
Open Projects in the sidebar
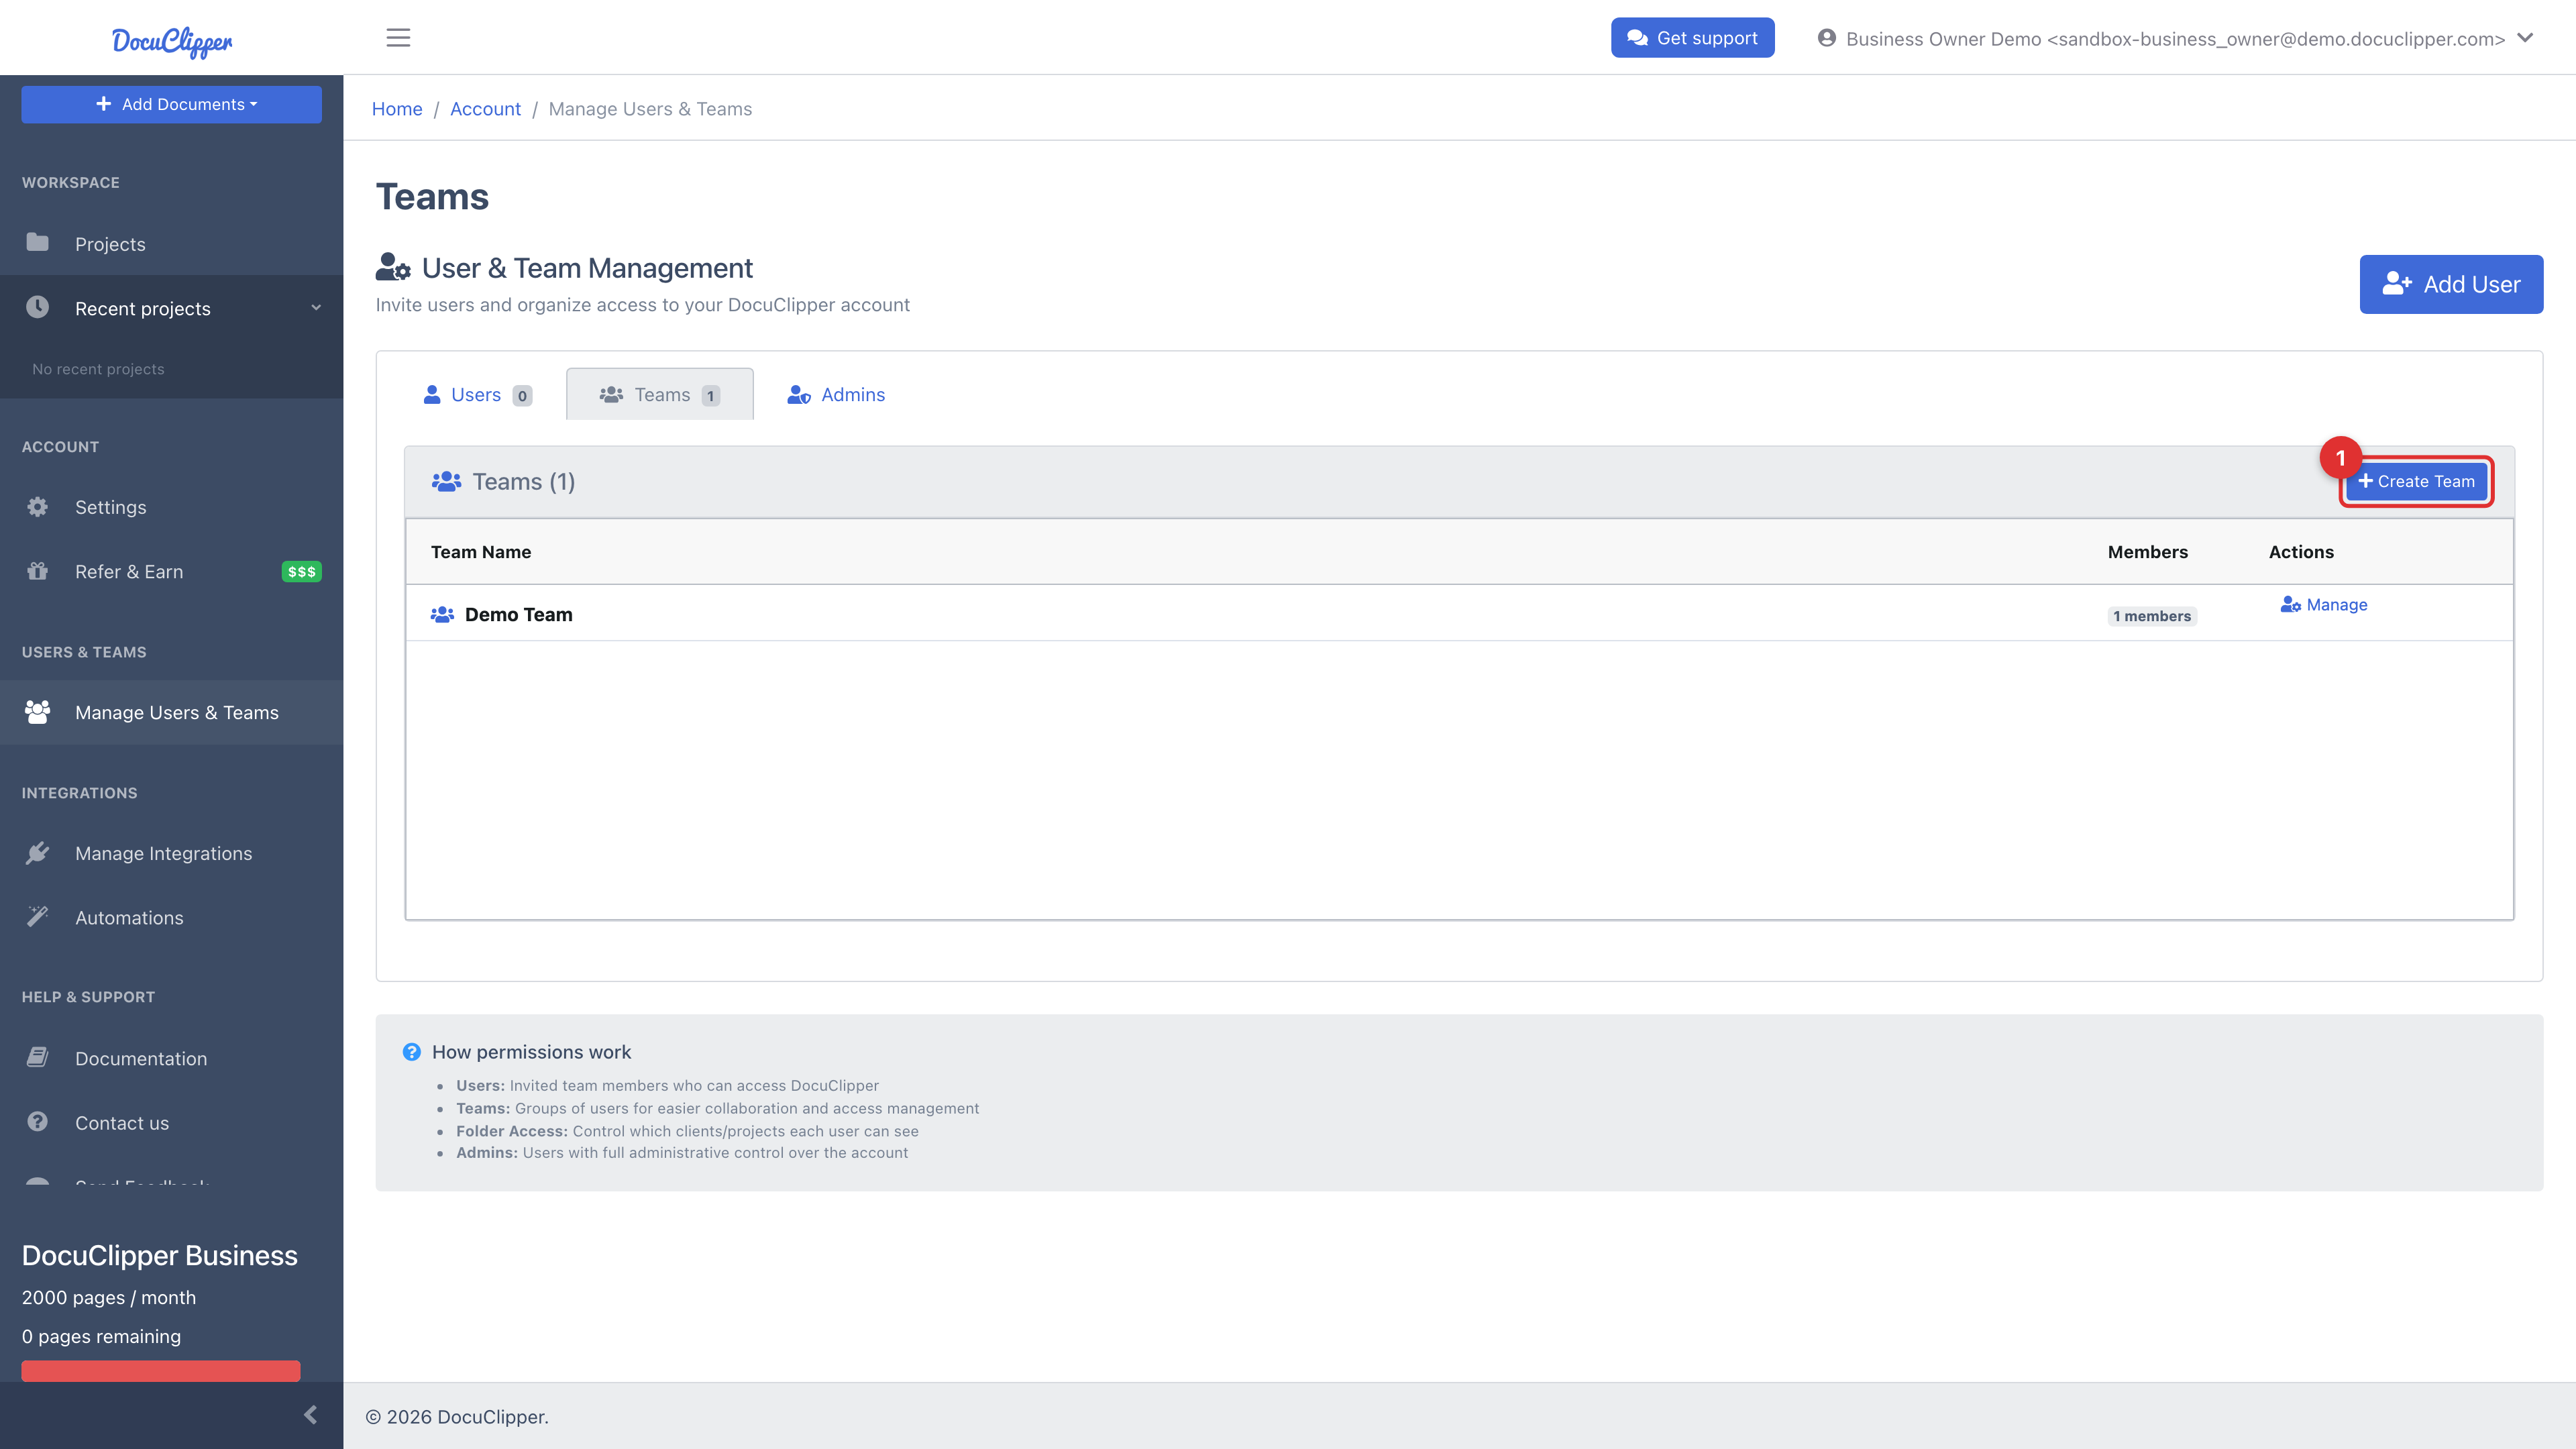pyautogui.click(x=171, y=244)
